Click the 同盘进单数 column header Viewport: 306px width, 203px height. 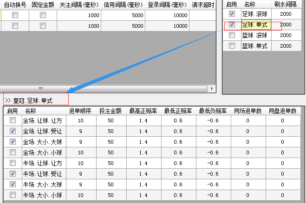[x=282, y=111]
